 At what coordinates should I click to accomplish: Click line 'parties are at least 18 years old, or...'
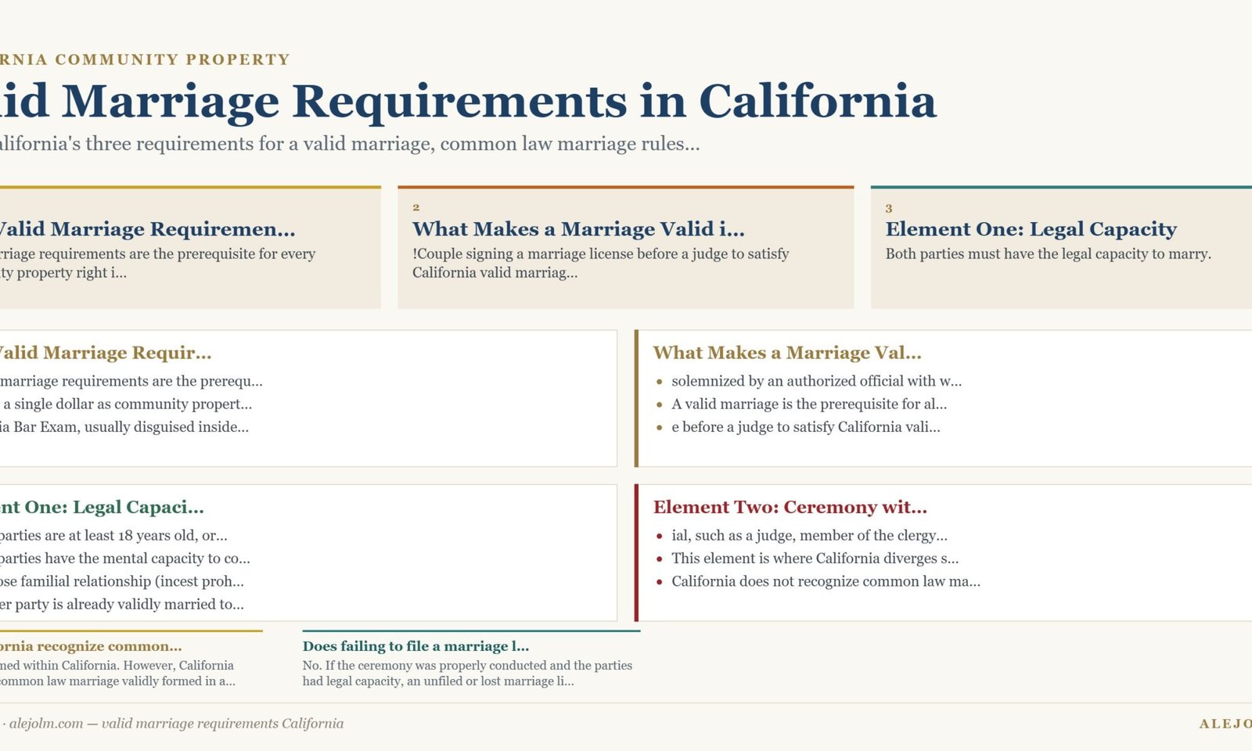[x=113, y=535]
